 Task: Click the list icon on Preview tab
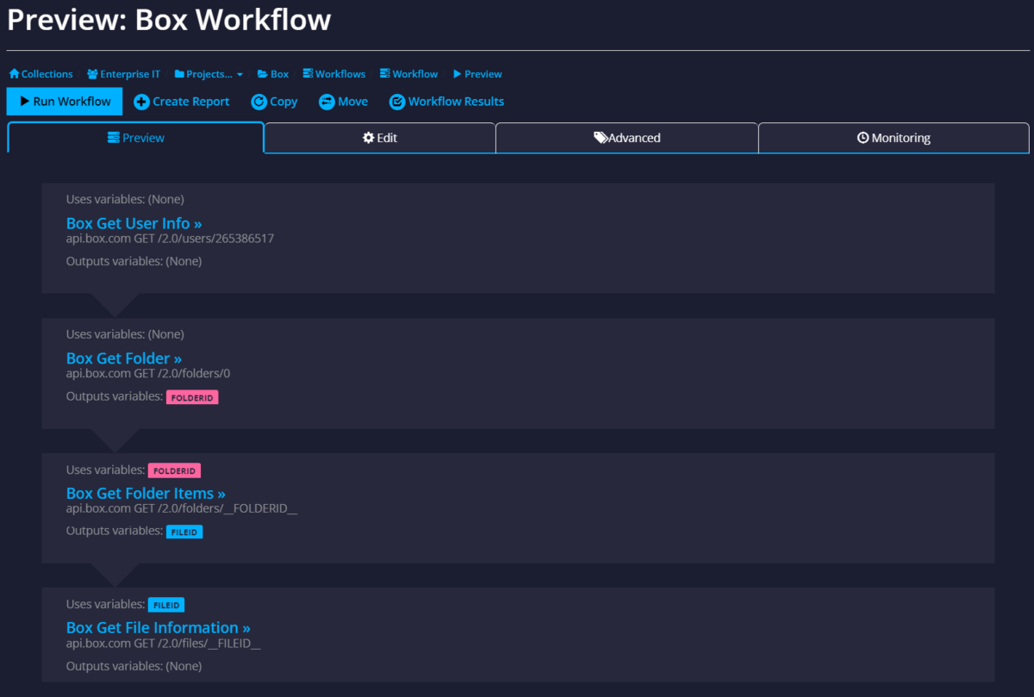(x=113, y=138)
